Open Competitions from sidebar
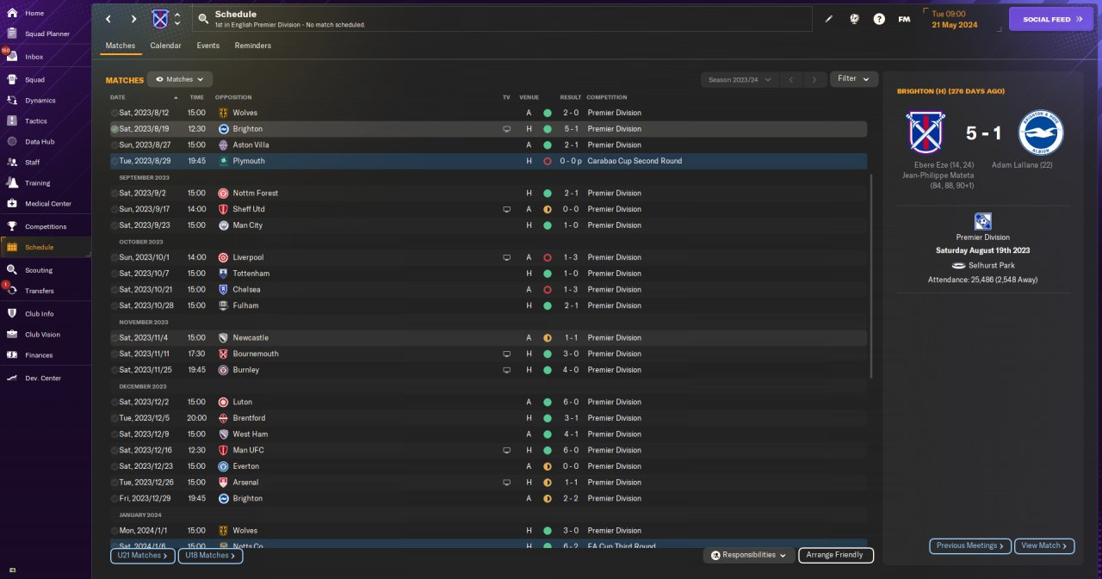1102x579 pixels. [x=46, y=227]
